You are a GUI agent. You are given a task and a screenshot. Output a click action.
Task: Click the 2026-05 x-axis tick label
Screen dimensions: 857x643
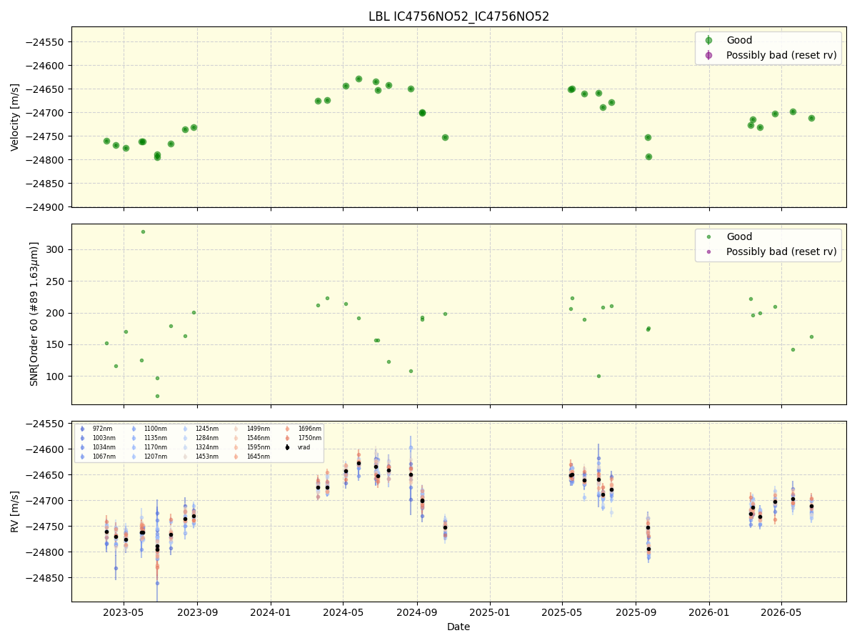coord(781,612)
